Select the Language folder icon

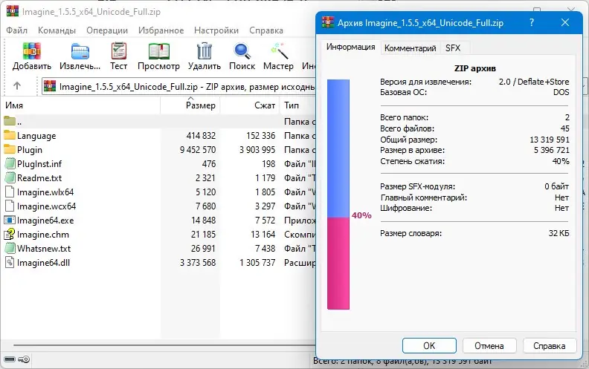(x=10, y=135)
